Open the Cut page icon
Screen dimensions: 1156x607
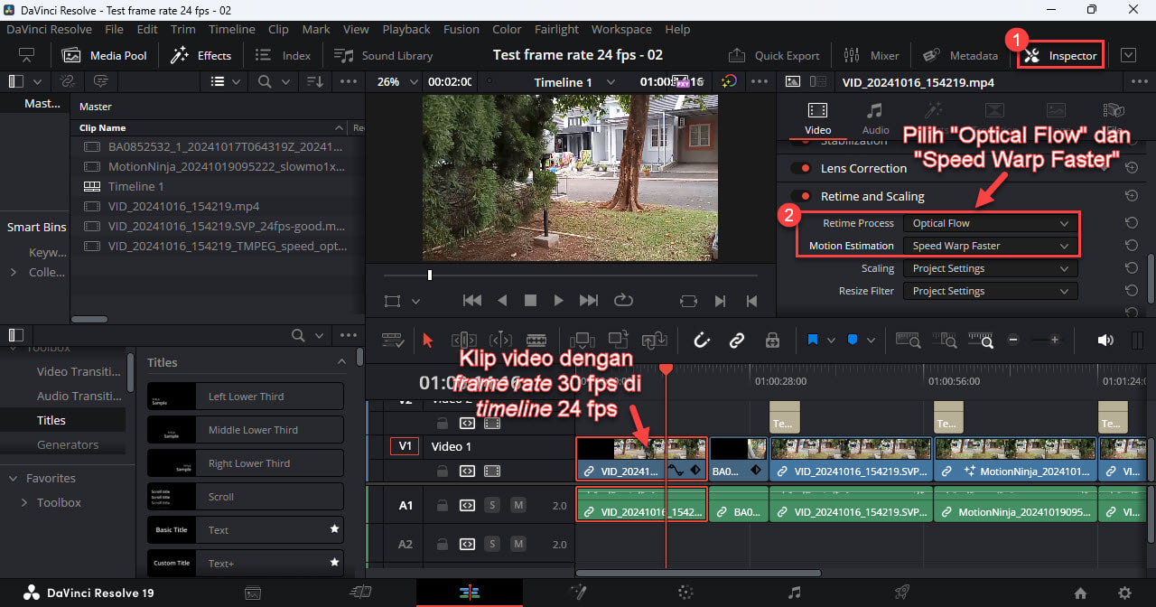click(x=361, y=593)
